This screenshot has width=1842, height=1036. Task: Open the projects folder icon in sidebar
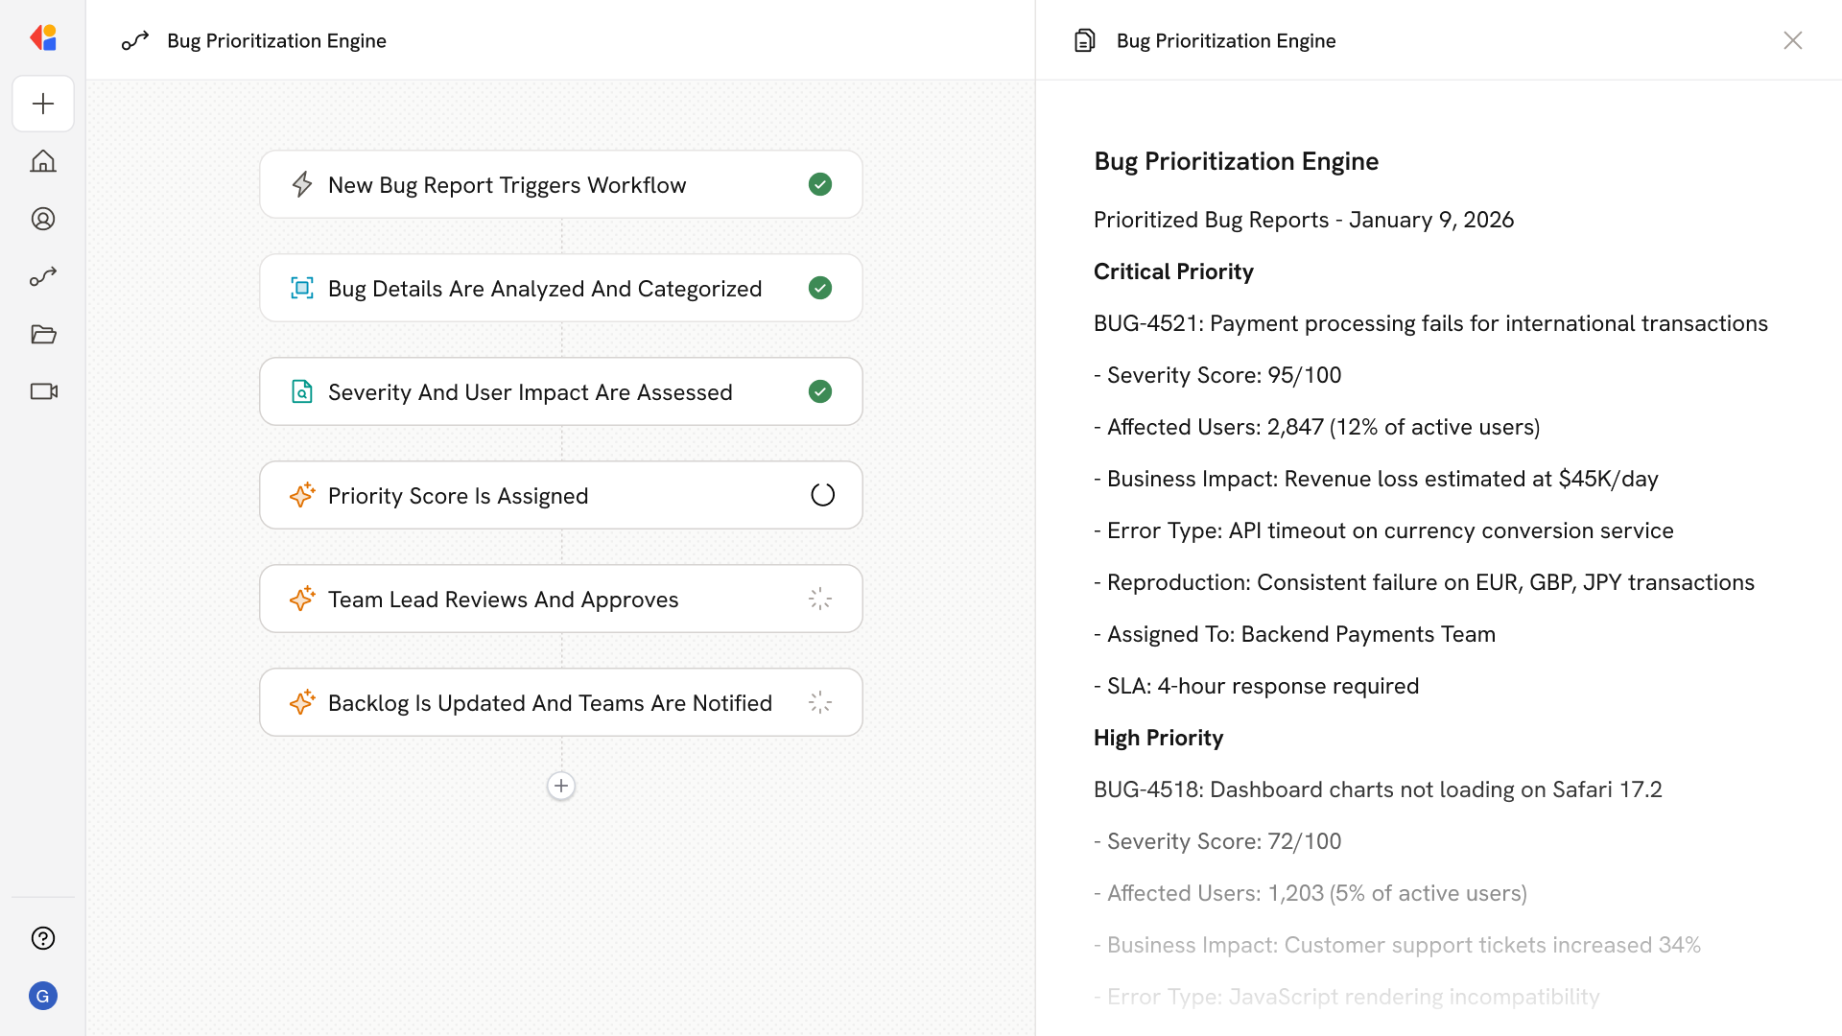click(x=43, y=334)
